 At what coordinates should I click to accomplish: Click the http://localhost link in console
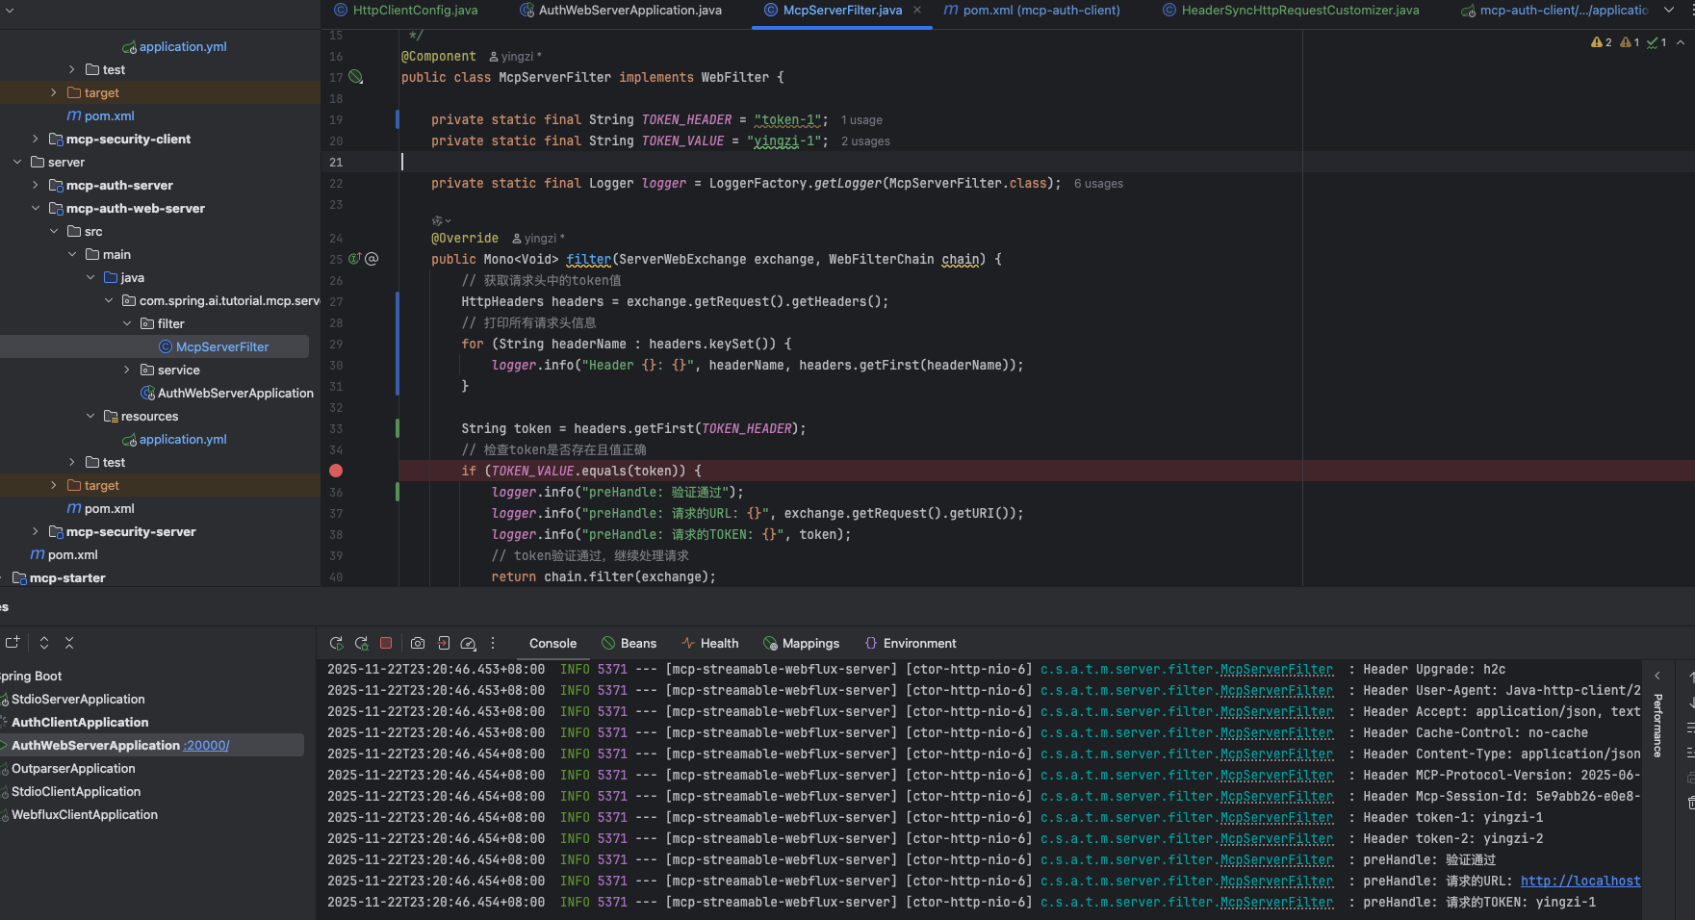coord(1579,882)
